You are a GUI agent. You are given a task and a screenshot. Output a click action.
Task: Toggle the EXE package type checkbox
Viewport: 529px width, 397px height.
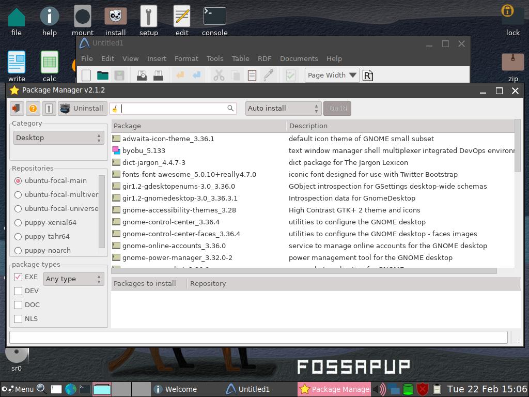click(x=18, y=277)
